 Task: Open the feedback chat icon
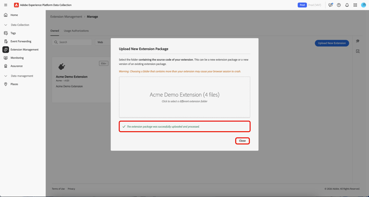pyautogui.click(x=331, y=5)
